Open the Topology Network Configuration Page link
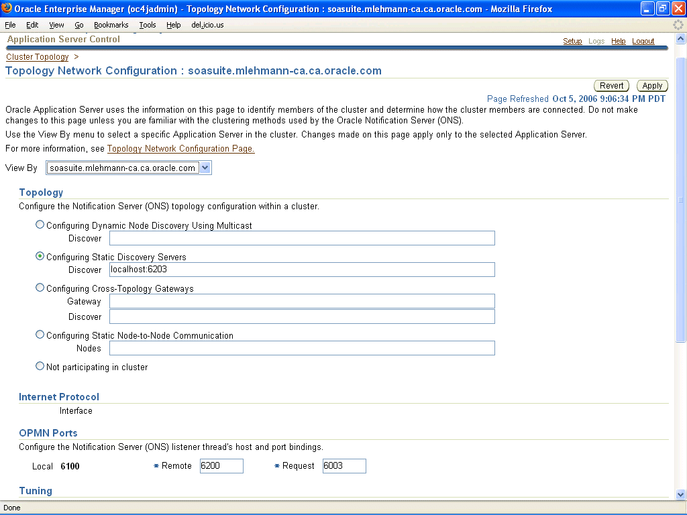Viewport: 687px width, 515px height. point(181,148)
